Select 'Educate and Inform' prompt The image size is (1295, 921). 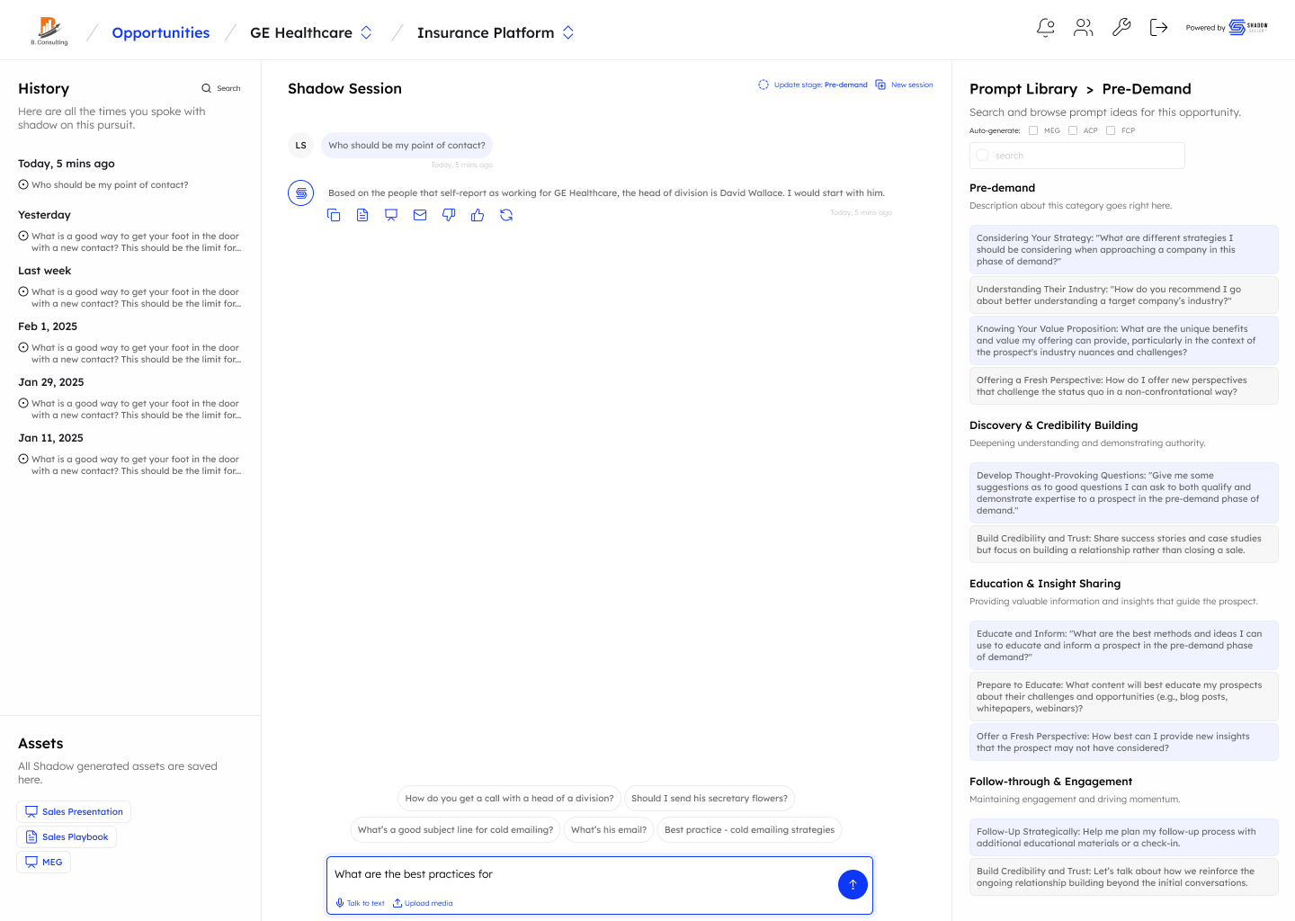tap(1123, 645)
